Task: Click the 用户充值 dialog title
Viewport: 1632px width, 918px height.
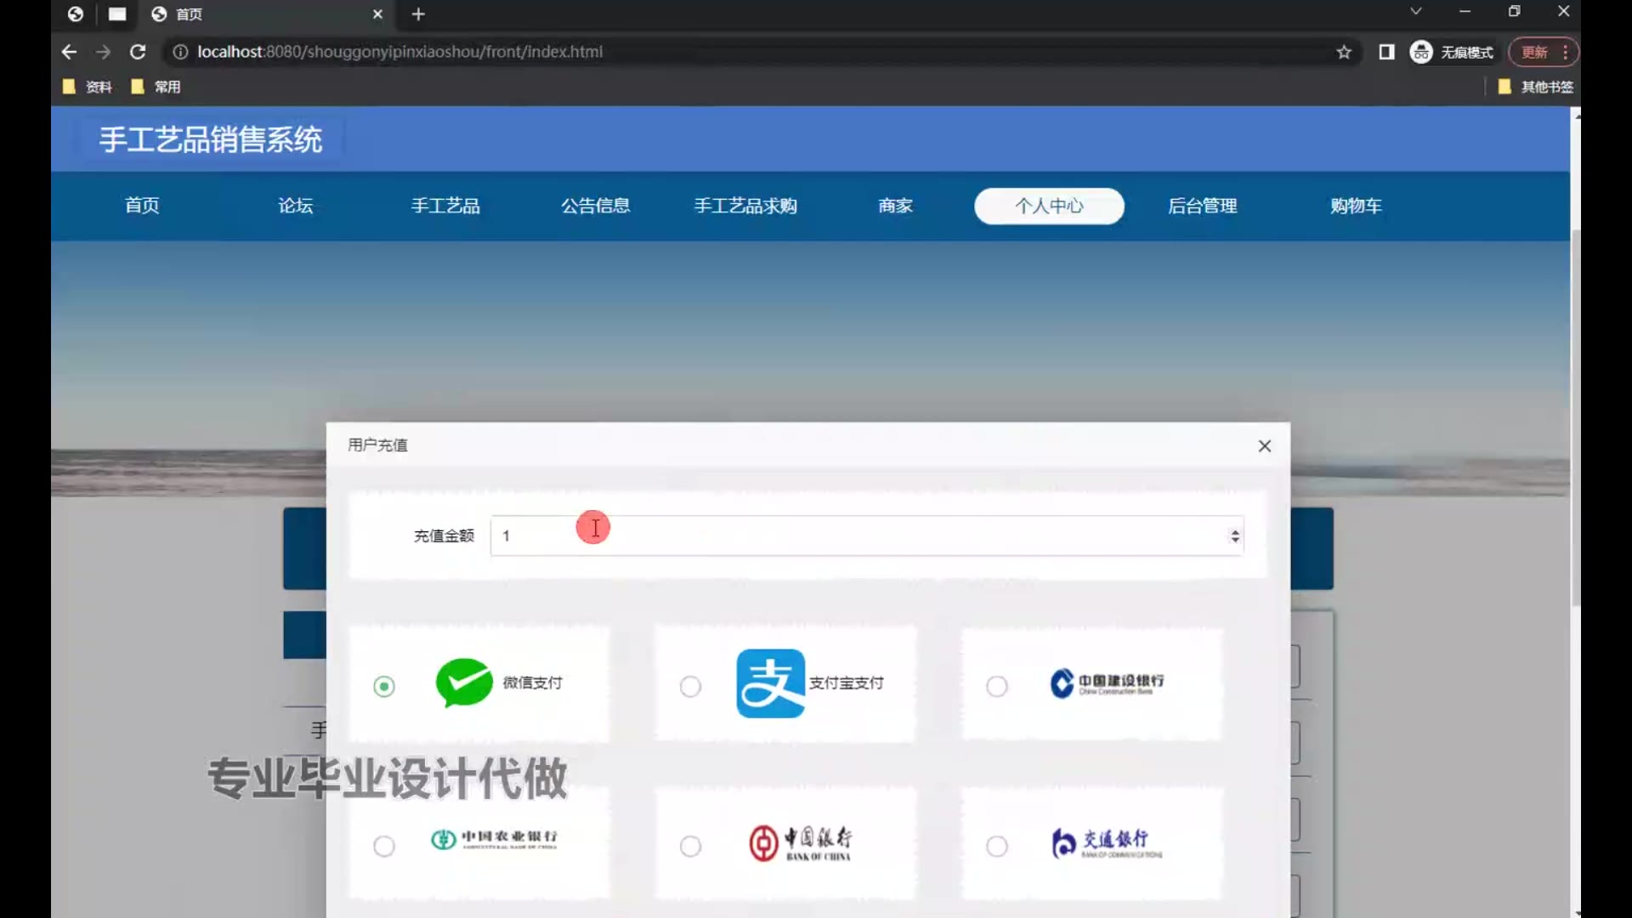Action: point(377,445)
